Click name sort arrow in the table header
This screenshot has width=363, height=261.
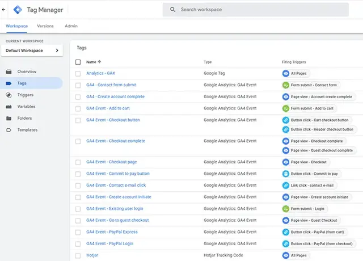point(99,62)
